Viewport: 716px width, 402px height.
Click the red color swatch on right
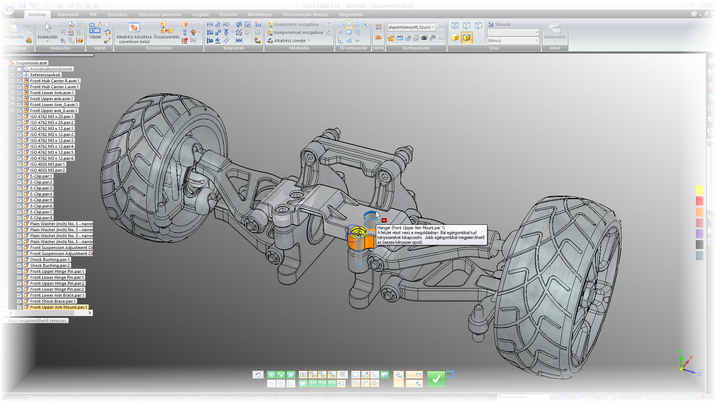[699, 201]
